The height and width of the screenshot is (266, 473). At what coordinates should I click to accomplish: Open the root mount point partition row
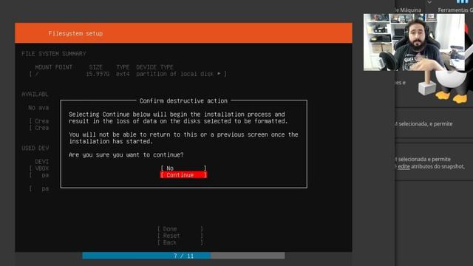(x=128, y=74)
